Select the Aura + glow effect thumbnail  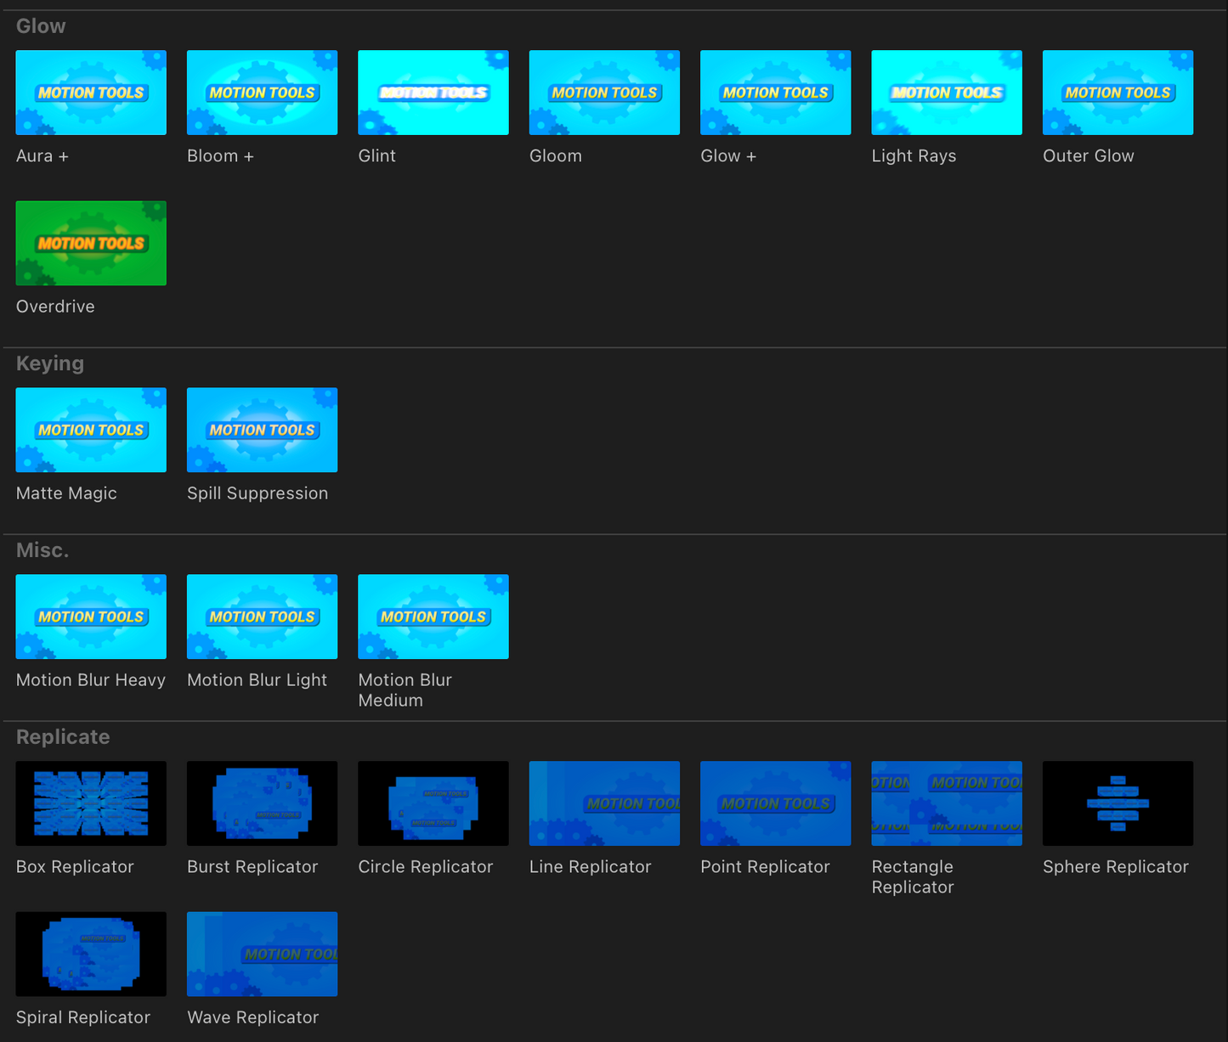pos(91,93)
